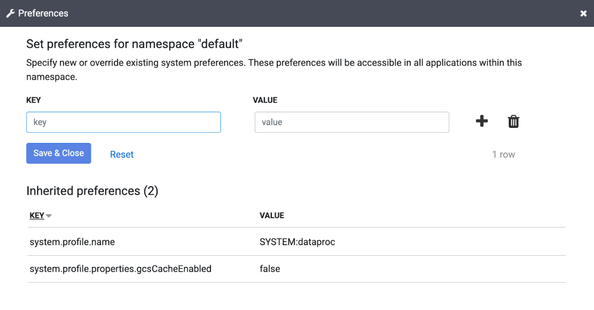Click the false value cell
Viewport: 594px width, 310px height.
coord(270,269)
